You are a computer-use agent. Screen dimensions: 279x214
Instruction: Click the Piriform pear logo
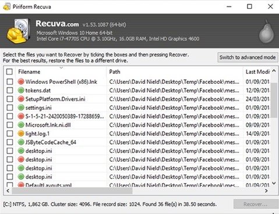[267, 32]
